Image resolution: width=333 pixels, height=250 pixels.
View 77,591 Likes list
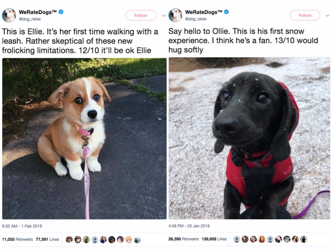pos(48,240)
